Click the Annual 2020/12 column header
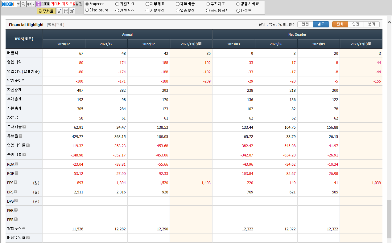Image resolution: width=392 pixels, height=243 pixels. coord(64,44)
